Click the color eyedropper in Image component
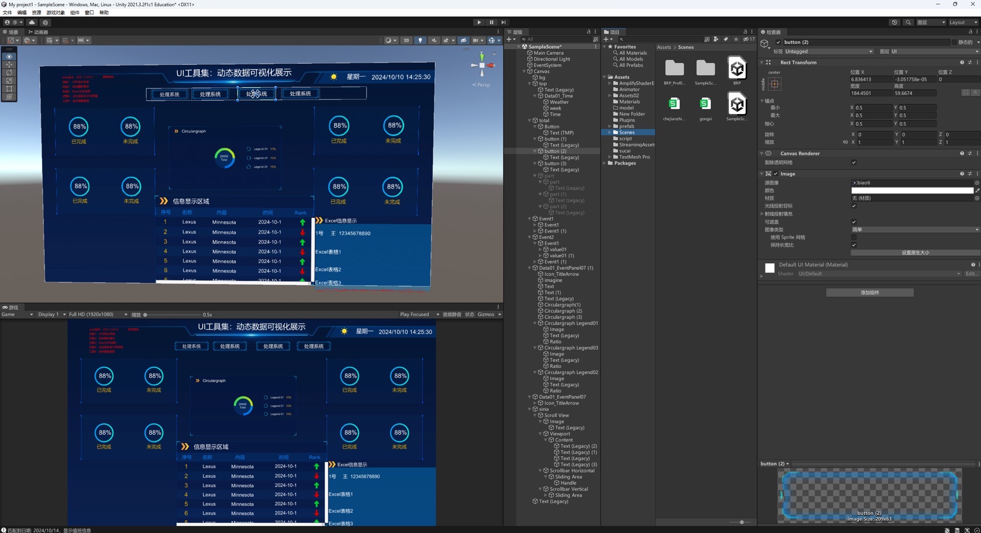981x533 pixels. pos(977,191)
